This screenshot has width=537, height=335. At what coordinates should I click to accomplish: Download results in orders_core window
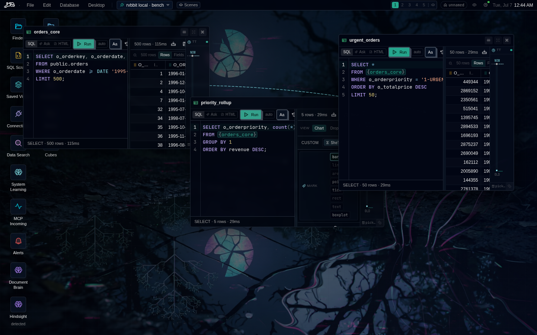173,44
